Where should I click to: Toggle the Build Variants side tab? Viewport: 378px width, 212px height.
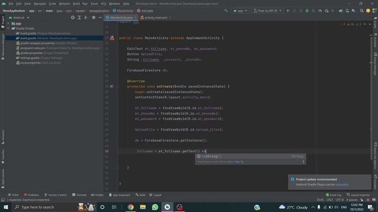[x=2, y=178]
